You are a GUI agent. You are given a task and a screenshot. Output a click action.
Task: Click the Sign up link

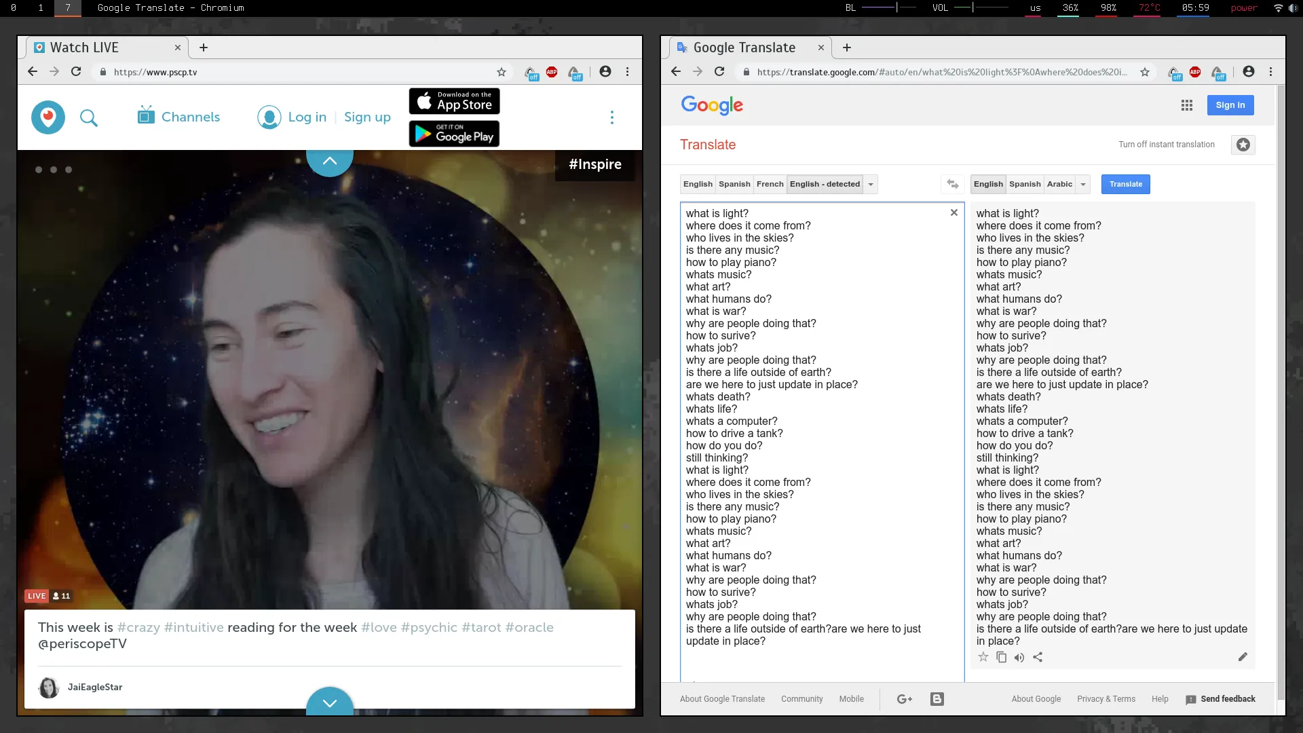[367, 117]
